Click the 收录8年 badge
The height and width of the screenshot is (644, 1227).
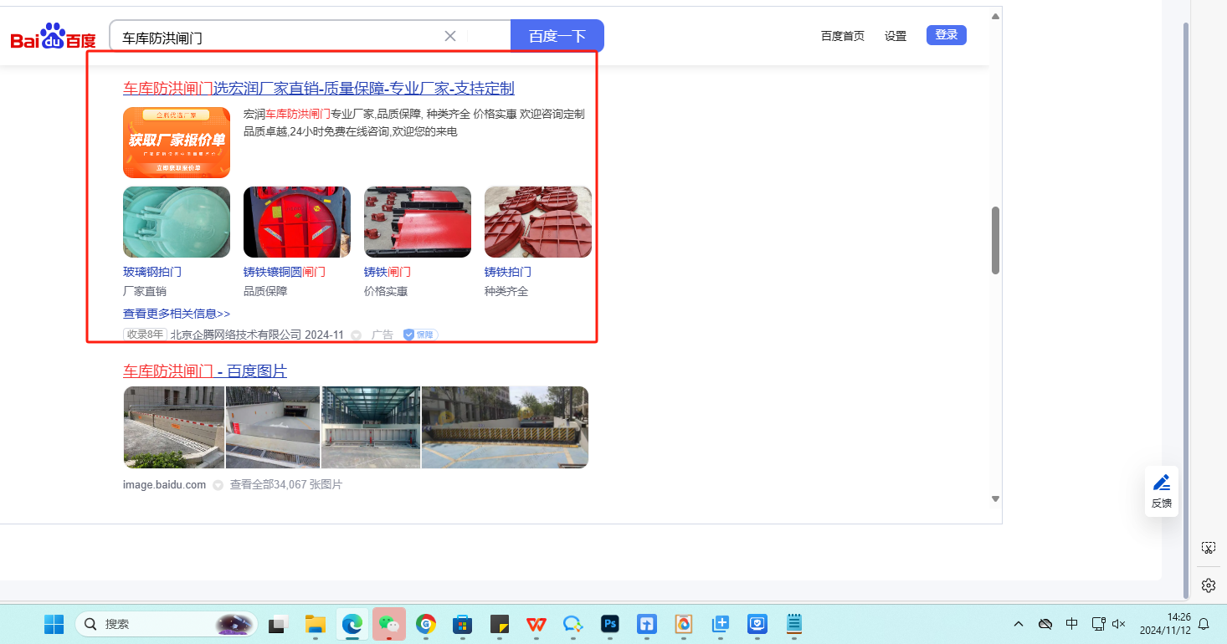(x=145, y=335)
